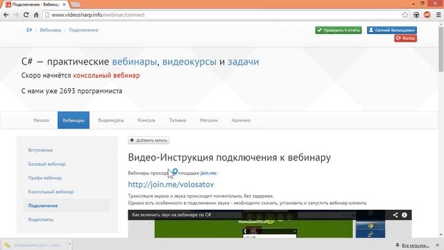Open Базовый вебинар in the sidebar
444x250 pixels.
(46, 164)
